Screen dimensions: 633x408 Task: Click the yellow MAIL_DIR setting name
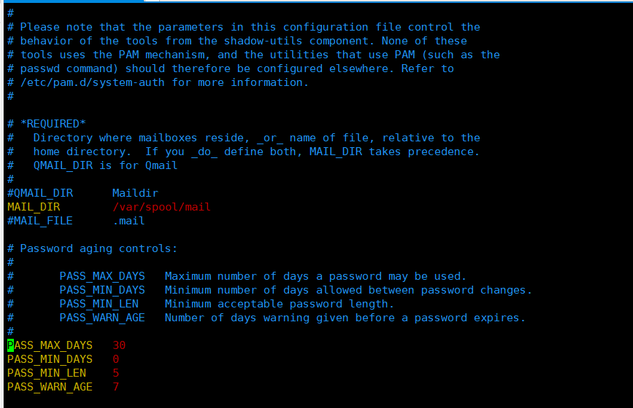(34, 207)
